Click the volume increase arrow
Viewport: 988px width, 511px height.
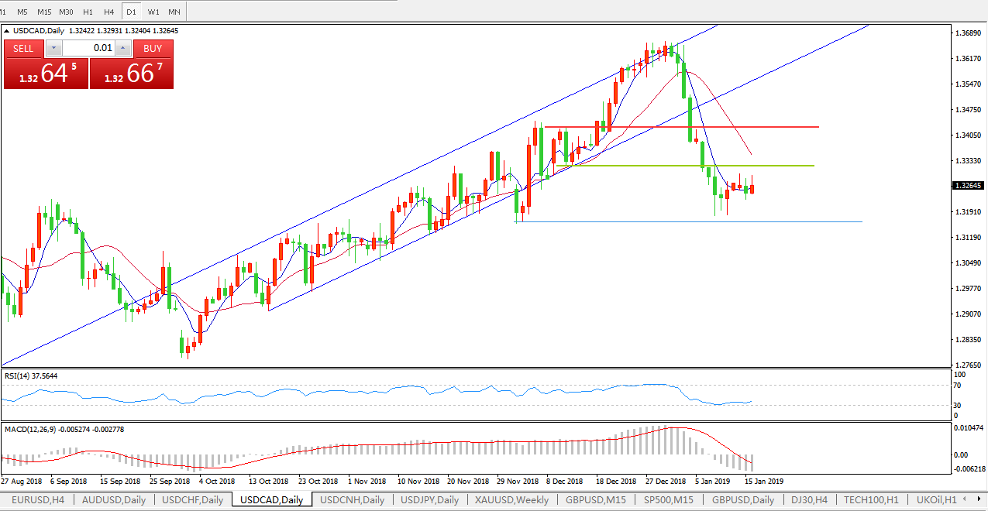[x=123, y=48]
